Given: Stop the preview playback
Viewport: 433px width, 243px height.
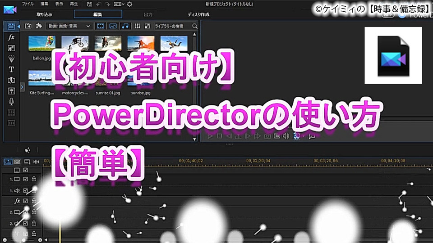Looking at the screenshot, I should (x=220, y=136).
